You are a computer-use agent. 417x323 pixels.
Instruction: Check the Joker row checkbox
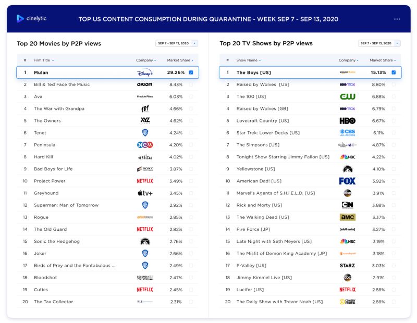[x=191, y=253]
